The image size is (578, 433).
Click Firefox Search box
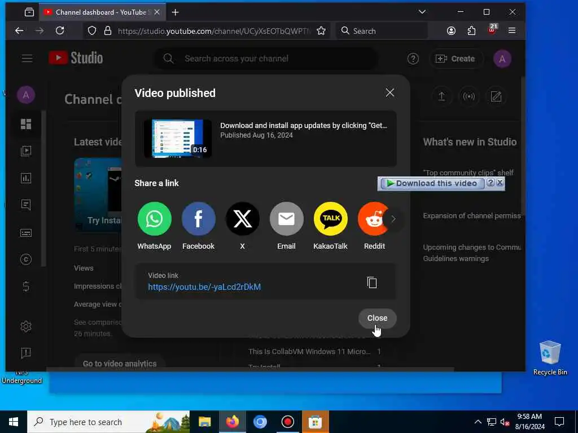pyautogui.click(x=382, y=31)
